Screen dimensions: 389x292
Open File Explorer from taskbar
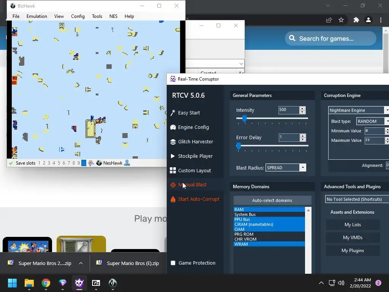[x=29, y=283]
